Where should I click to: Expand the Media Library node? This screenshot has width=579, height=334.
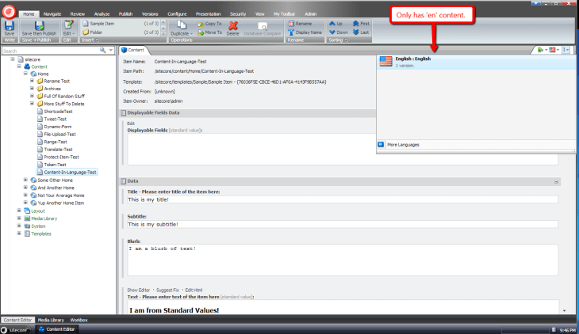point(19,218)
